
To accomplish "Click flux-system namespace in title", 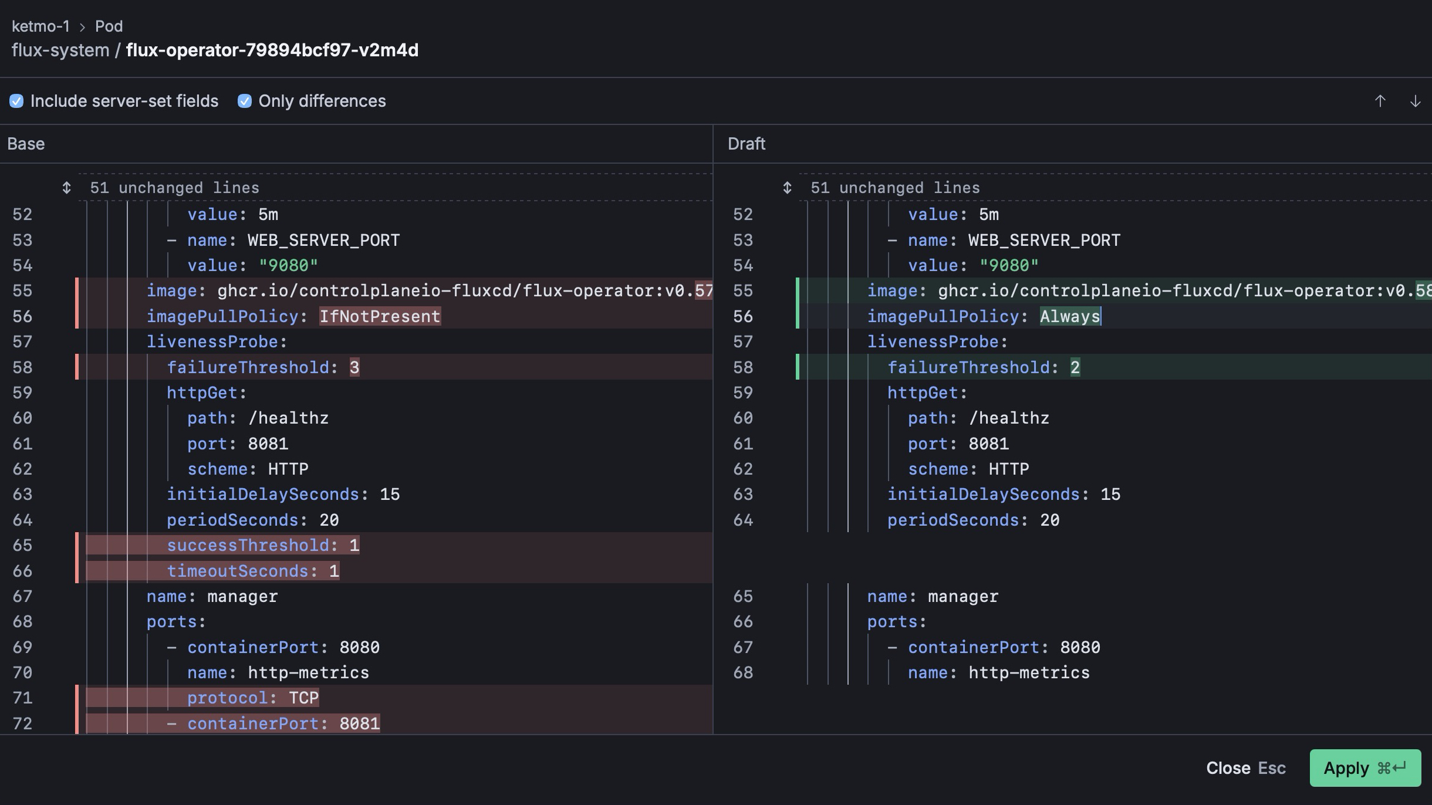I will click(x=60, y=50).
